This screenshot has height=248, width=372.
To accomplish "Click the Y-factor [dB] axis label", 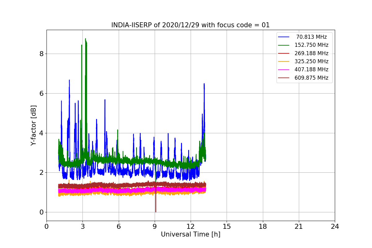I will 33,125.
